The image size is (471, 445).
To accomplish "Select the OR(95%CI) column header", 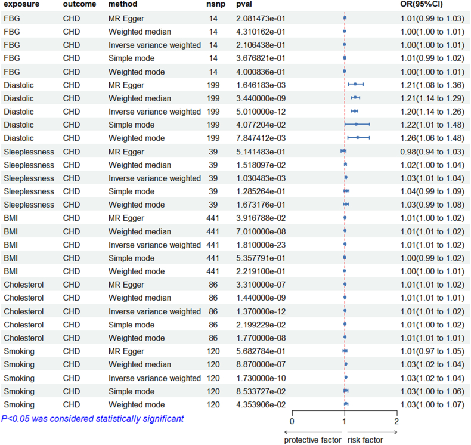I will (422, 4).
